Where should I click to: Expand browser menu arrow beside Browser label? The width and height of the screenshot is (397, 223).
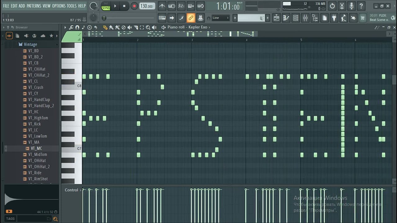point(3,27)
